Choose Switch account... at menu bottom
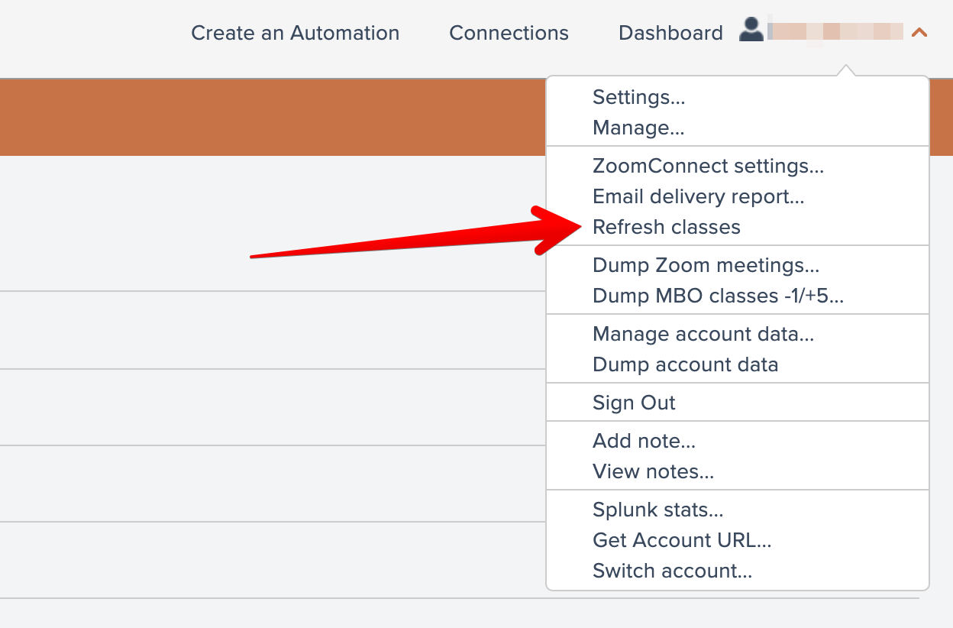This screenshot has height=628, width=953. [672, 571]
